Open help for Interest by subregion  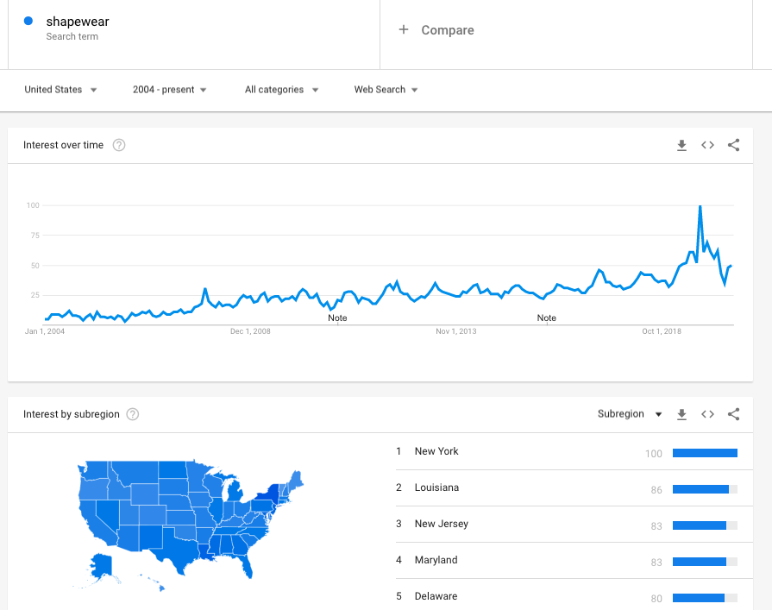point(132,414)
